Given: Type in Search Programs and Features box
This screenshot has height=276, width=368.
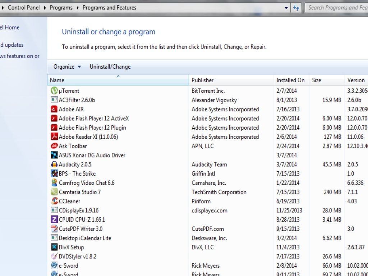Looking at the screenshot, I should (x=337, y=8).
